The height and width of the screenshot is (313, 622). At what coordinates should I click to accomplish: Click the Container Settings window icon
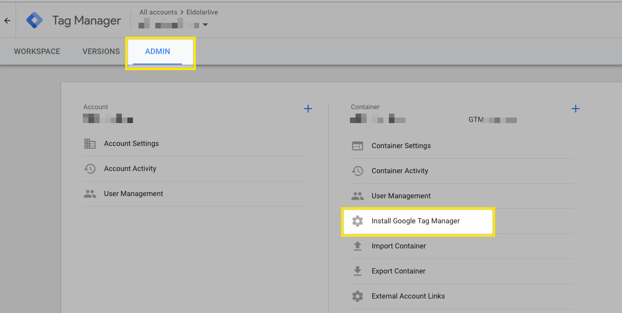357,146
